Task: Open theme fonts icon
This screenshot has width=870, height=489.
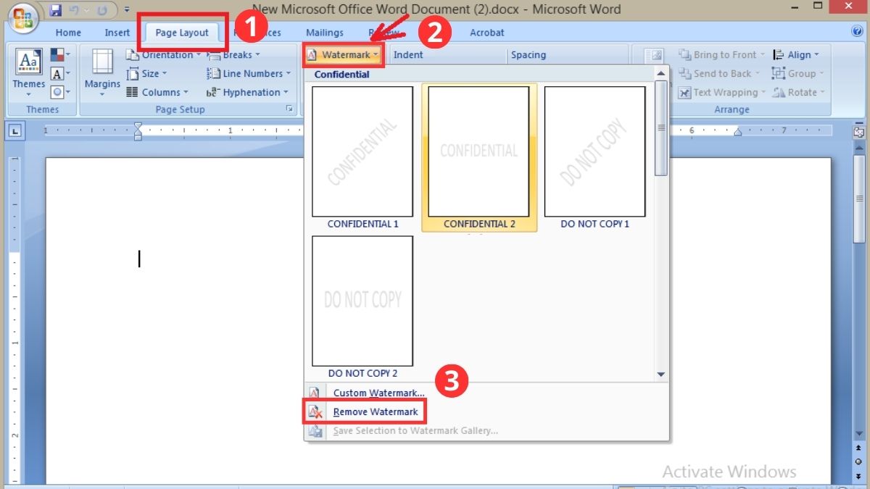Action: 59,74
